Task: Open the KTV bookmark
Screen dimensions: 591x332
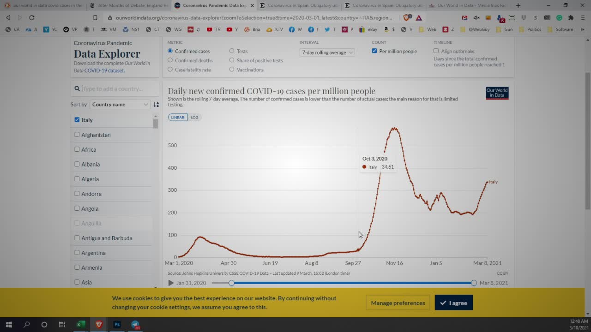Action: tap(275, 29)
